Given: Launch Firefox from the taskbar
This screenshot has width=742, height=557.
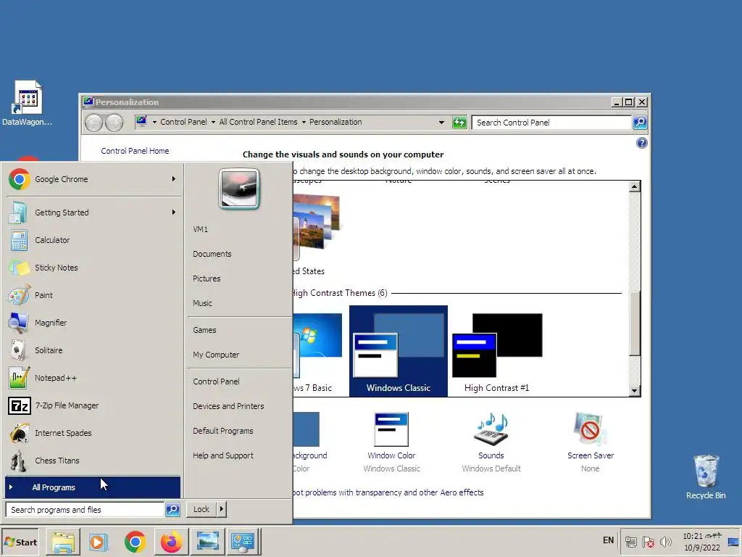Looking at the screenshot, I should pos(171,542).
